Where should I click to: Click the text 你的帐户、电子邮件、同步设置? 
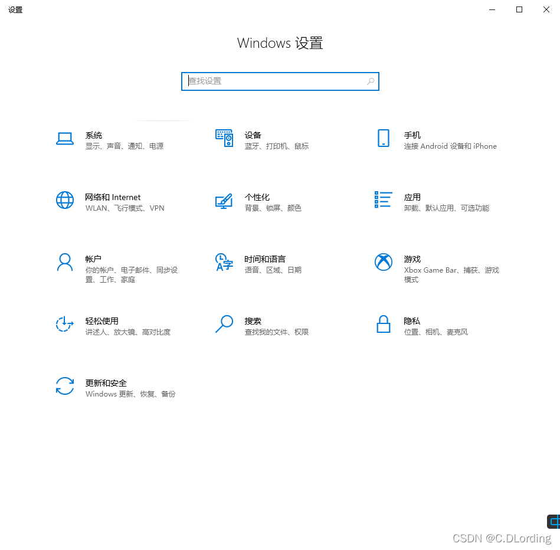point(132,274)
